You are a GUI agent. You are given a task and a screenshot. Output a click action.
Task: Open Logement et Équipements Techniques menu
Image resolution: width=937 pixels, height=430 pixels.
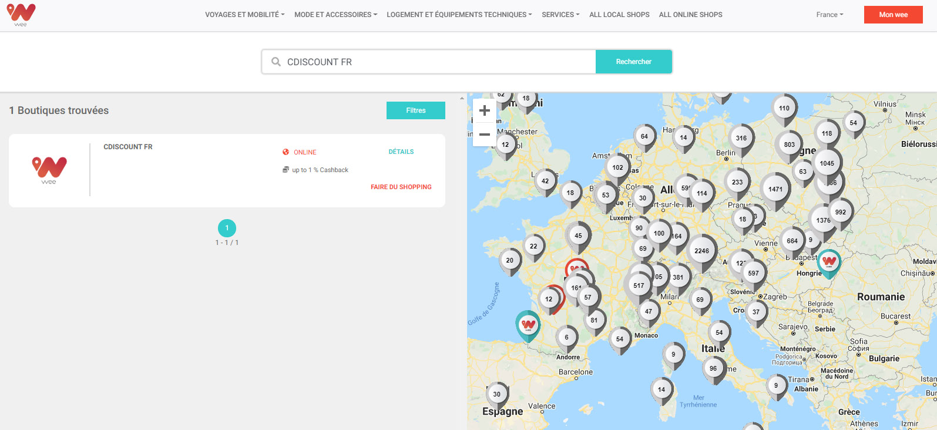(459, 15)
